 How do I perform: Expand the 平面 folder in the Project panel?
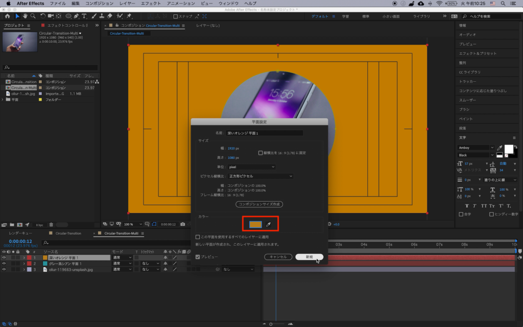[x=3, y=100]
